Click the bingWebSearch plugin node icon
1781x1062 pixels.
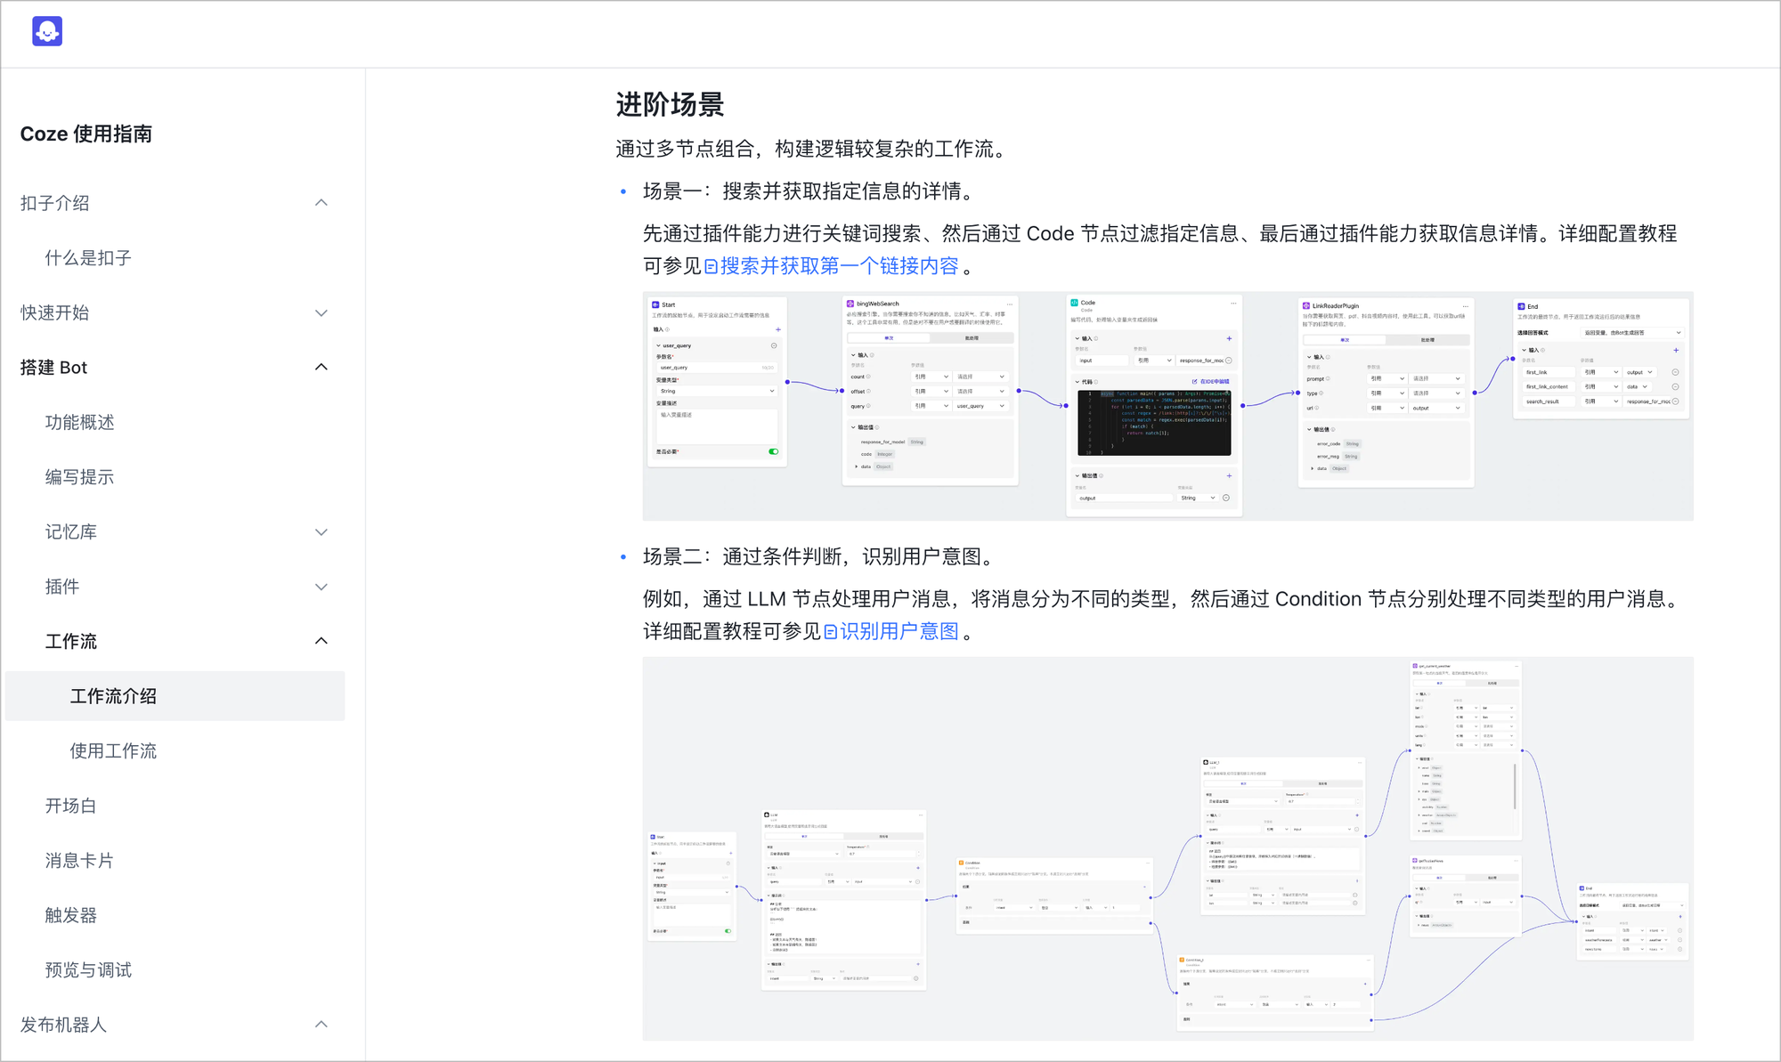[850, 304]
